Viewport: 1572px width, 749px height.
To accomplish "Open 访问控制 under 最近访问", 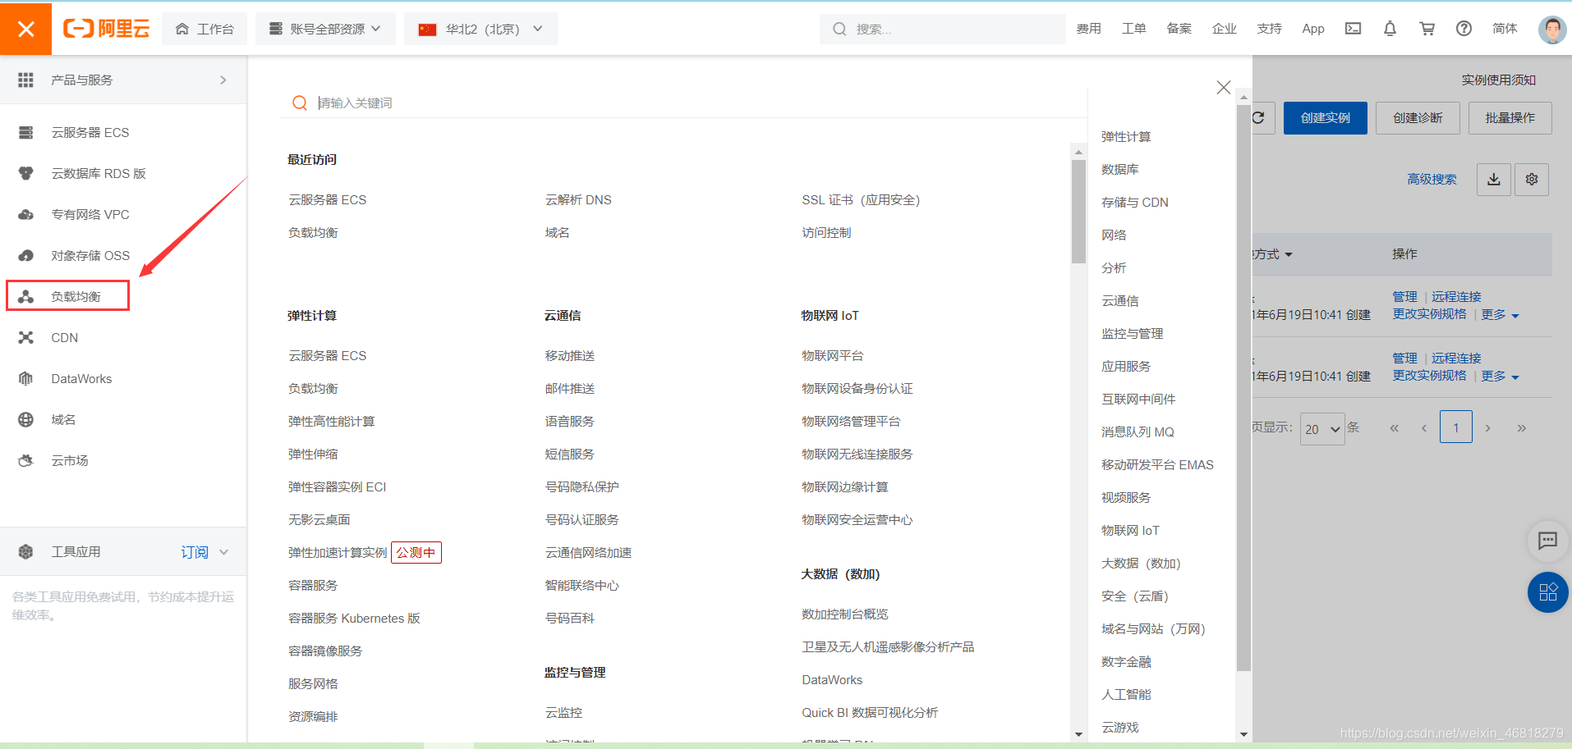I will tap(826, 233).
